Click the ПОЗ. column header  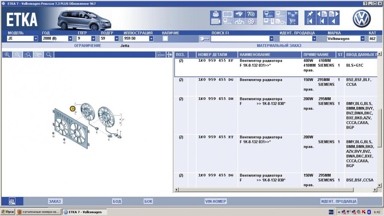click(x=181, y=55)
